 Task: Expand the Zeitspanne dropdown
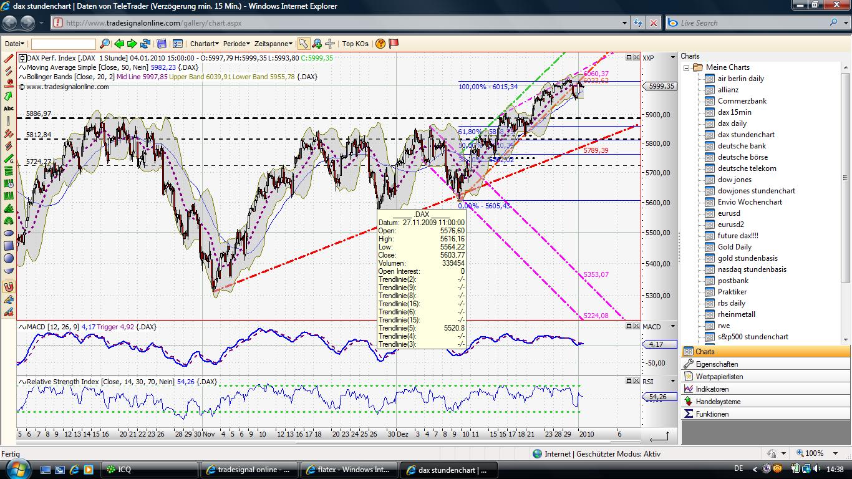tap(273, 44)
